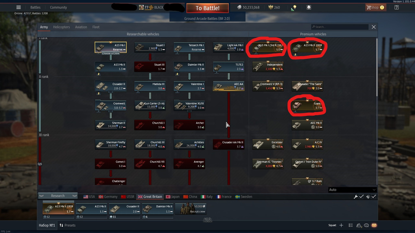Open the Presets list
Viewport: 415px width, 233px height.
coord(67,225)
